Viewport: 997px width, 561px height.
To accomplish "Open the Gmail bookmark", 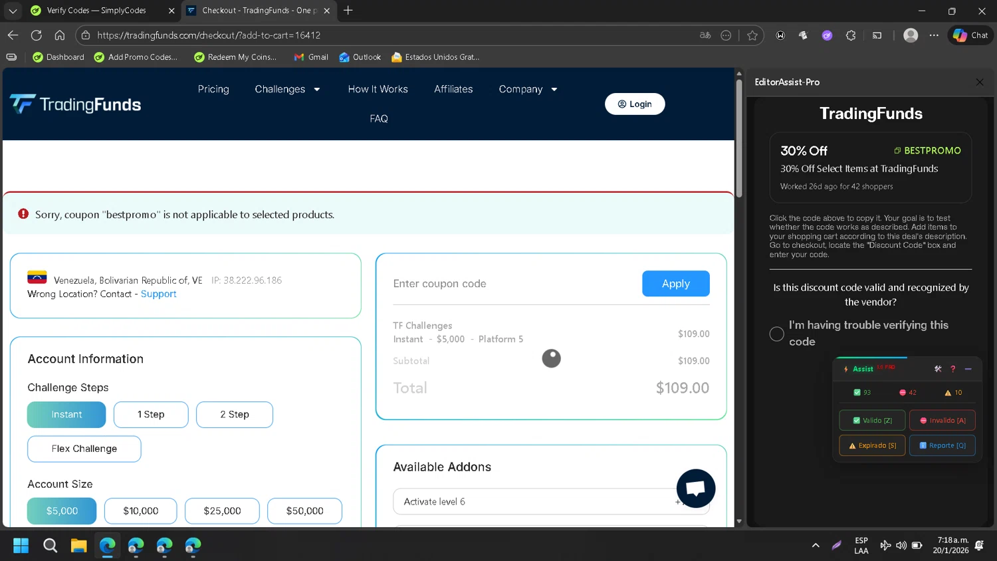I will pos(311,57).
